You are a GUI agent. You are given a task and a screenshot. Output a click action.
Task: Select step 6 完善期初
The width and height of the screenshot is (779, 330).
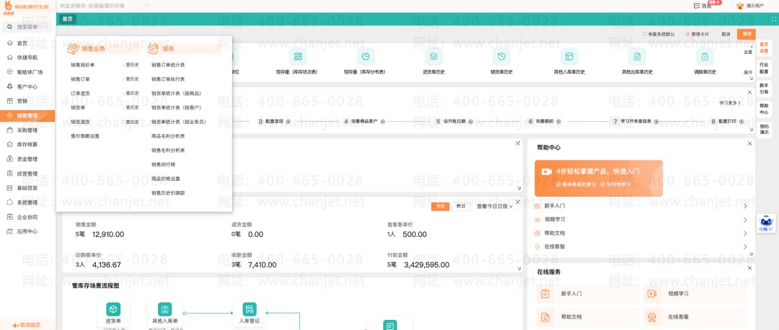(x=545, y=122)
